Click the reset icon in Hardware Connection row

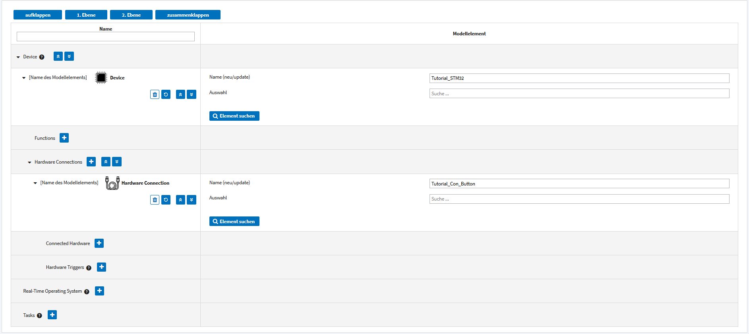[166, 200]
